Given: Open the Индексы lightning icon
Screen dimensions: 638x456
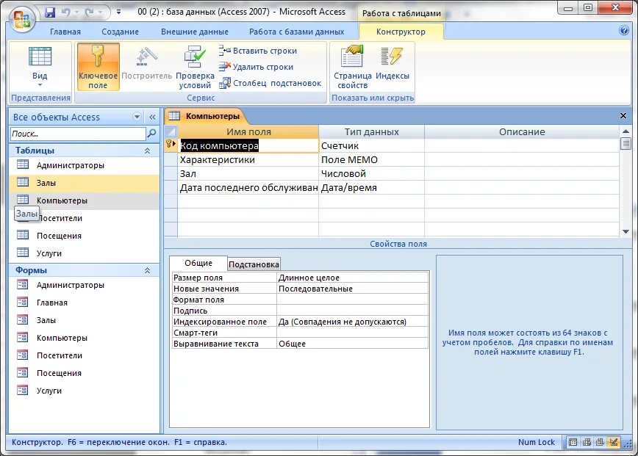Looking at the screenshot, I should click(393, 56).
